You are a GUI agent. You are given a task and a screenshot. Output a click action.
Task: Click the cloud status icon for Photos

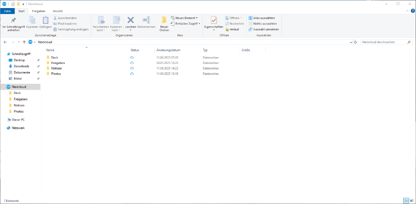click(x=132, y=74)
